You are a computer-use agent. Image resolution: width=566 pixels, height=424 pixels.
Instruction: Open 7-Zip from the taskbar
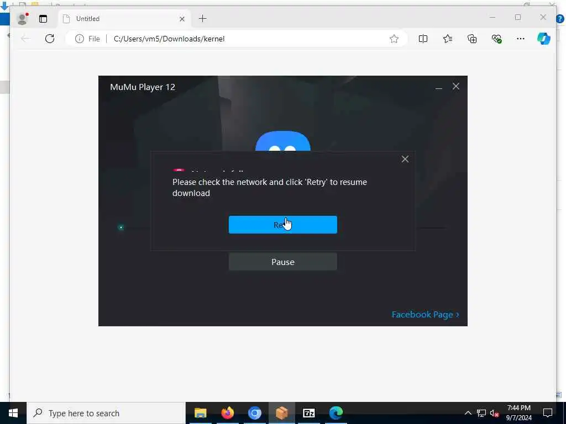point(308,413)
